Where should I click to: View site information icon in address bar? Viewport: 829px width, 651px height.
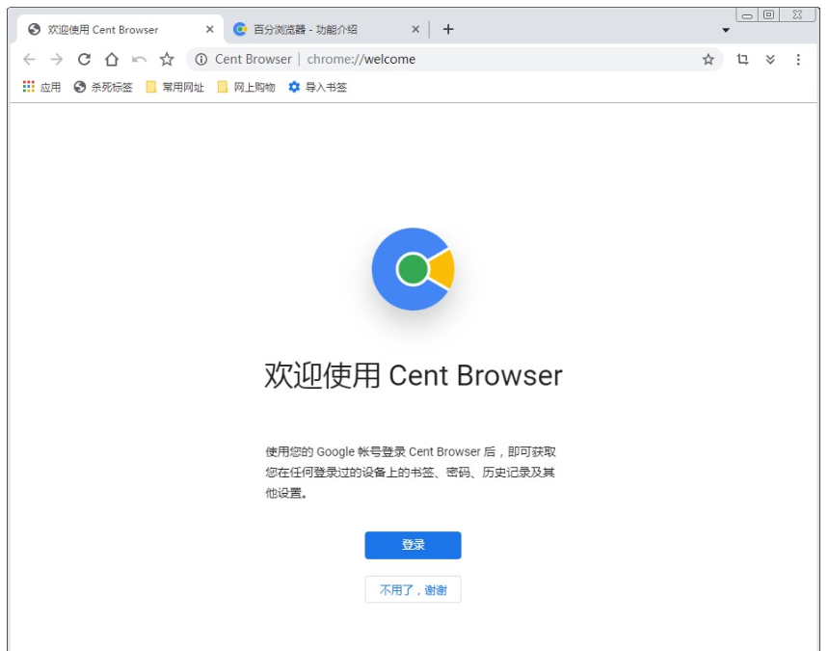coord(201,59)
